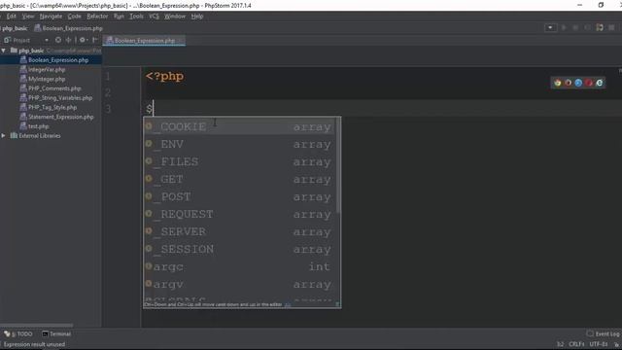The image size is (622, 350).
Task: Click the read-only lock icon in status bar
Action: click(617, 344)
